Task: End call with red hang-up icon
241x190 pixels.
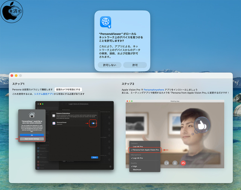Action: click(183, 163)
